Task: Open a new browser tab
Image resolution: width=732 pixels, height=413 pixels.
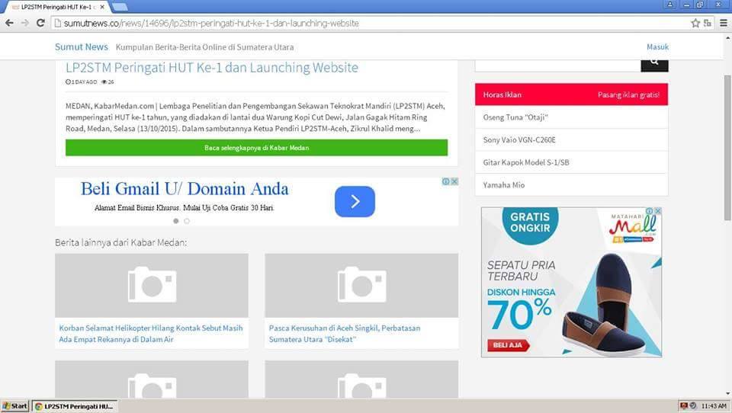Action: coord(120,7)
